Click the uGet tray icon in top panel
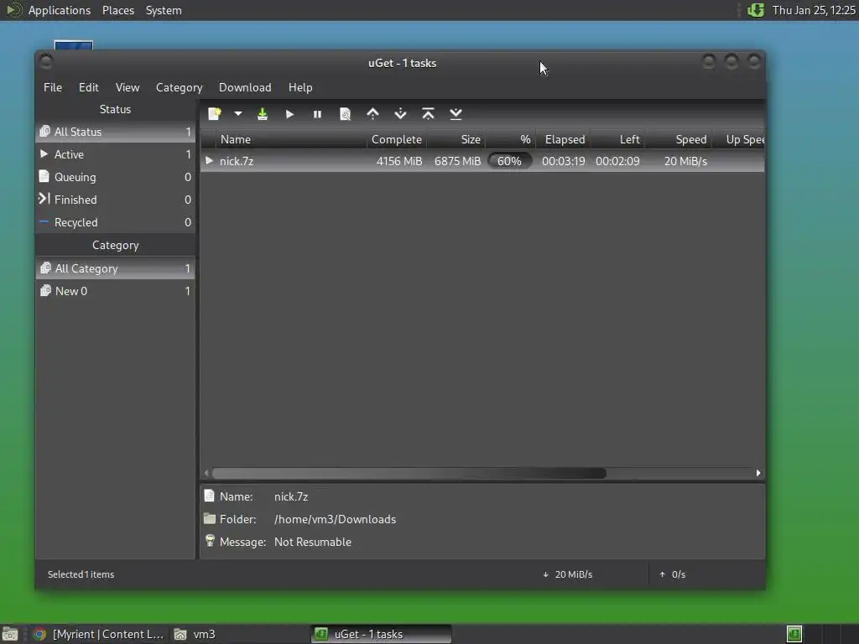This screenshot has height=644, width=859. tap(756, 10)
